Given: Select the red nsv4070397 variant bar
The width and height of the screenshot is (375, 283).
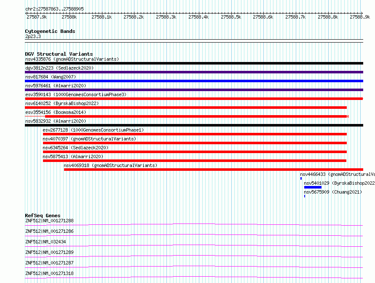Looking at the screenshot, I should point(195,143).
